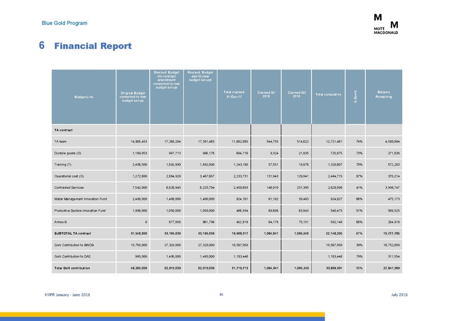
Task: Click the Water Management Fund original budget '2,400,000'
Action: coord(140,199)
